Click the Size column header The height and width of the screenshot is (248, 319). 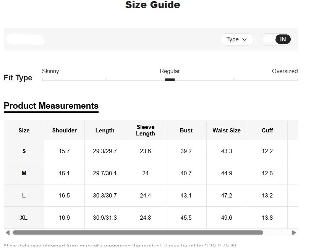(24, 131)
